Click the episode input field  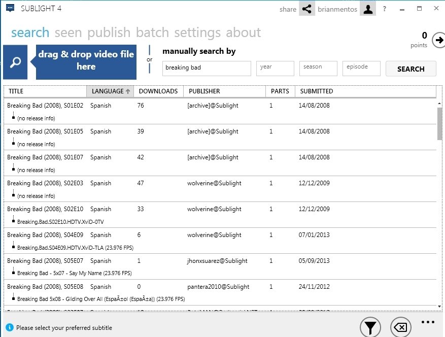(361, 69)
